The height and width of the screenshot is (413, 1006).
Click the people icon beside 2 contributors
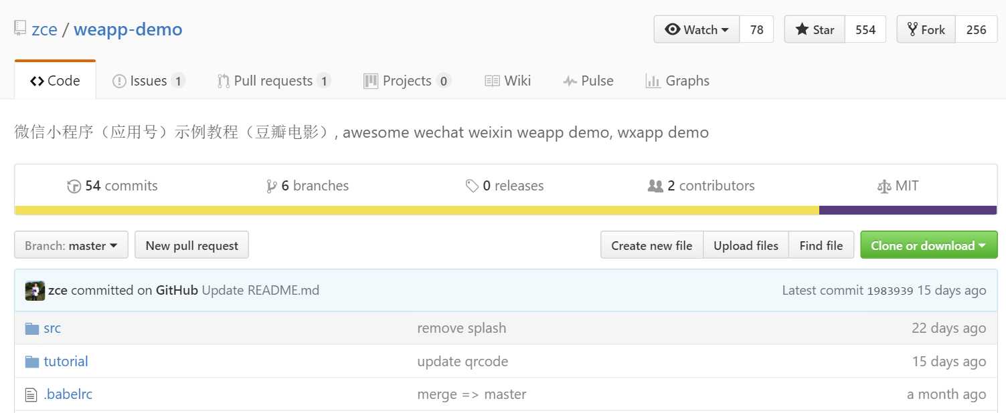click(655, 186)
